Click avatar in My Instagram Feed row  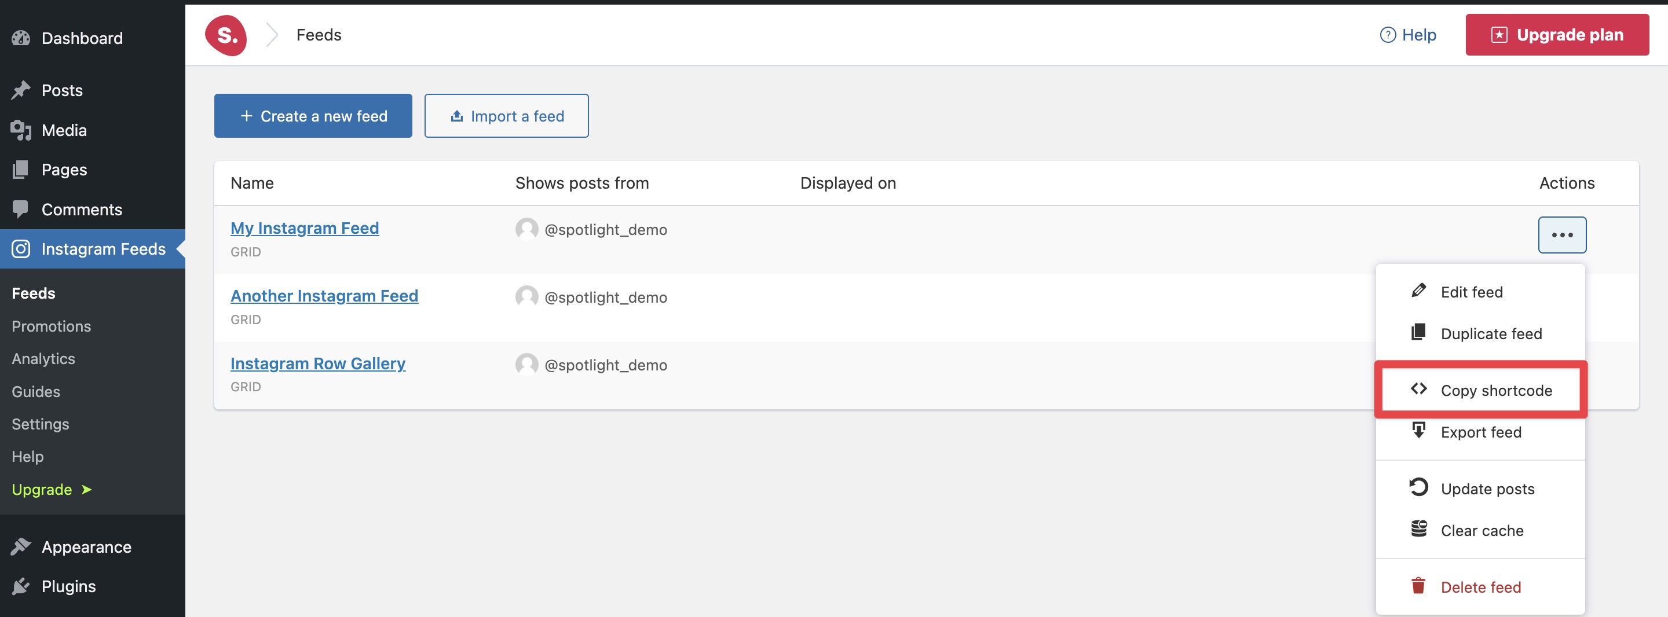[x=526, y=229]
